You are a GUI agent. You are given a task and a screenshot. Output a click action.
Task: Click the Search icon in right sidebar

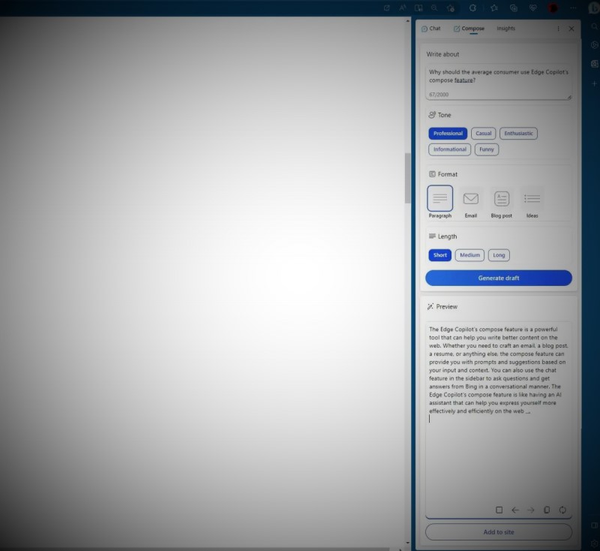(x=594, y=26)
